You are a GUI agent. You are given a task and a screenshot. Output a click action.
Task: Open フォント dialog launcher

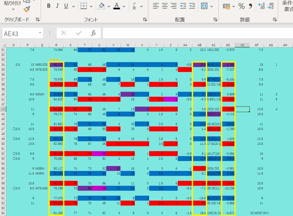pyautogui.click(x=145, y=19)
